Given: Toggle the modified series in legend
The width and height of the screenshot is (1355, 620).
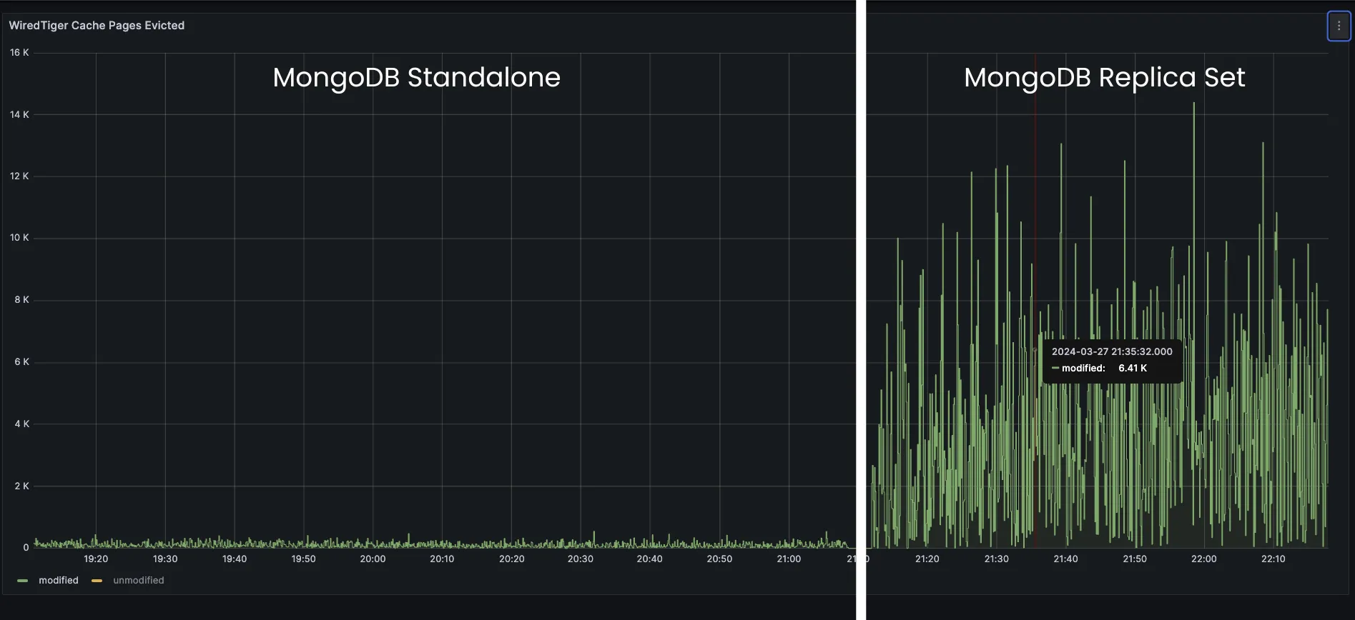Looking at the screenshot, I should [x=59, y=580].
